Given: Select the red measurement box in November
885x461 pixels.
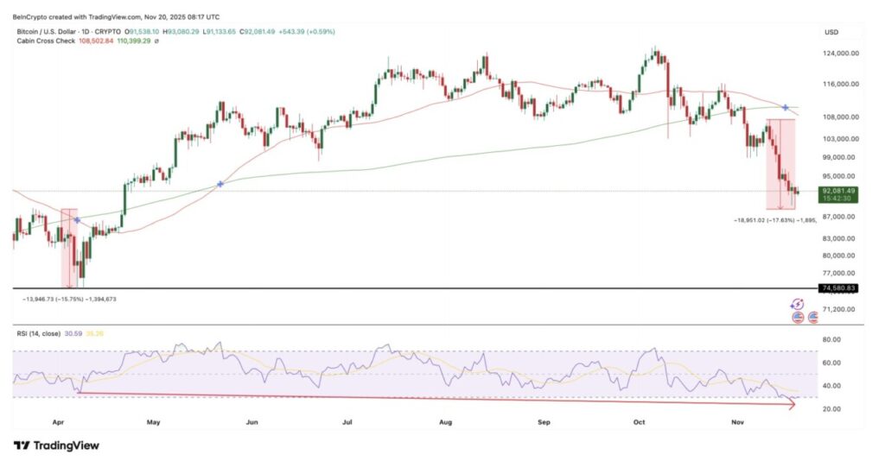Looking at the screenshot, I should pyautogui.click(x=780, y=164).
